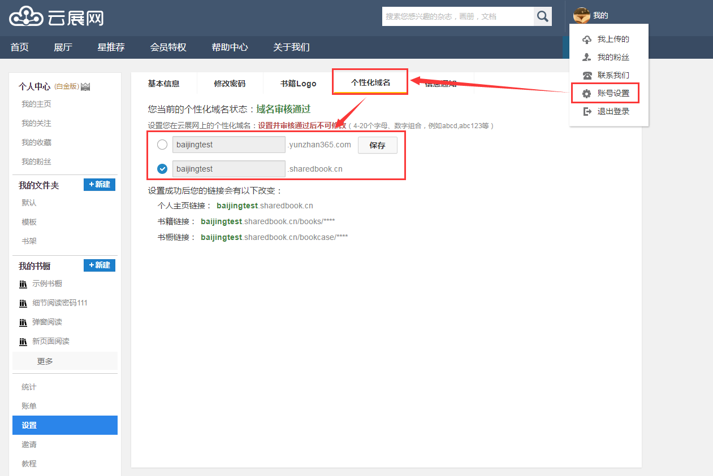Select the sharedbook.cn domain radio button
This screenshot has width=713, height=476.
pyautogui.click(x=162, y=168)
